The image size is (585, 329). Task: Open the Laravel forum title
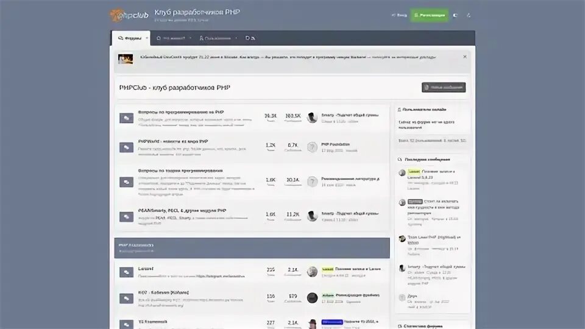146,269
